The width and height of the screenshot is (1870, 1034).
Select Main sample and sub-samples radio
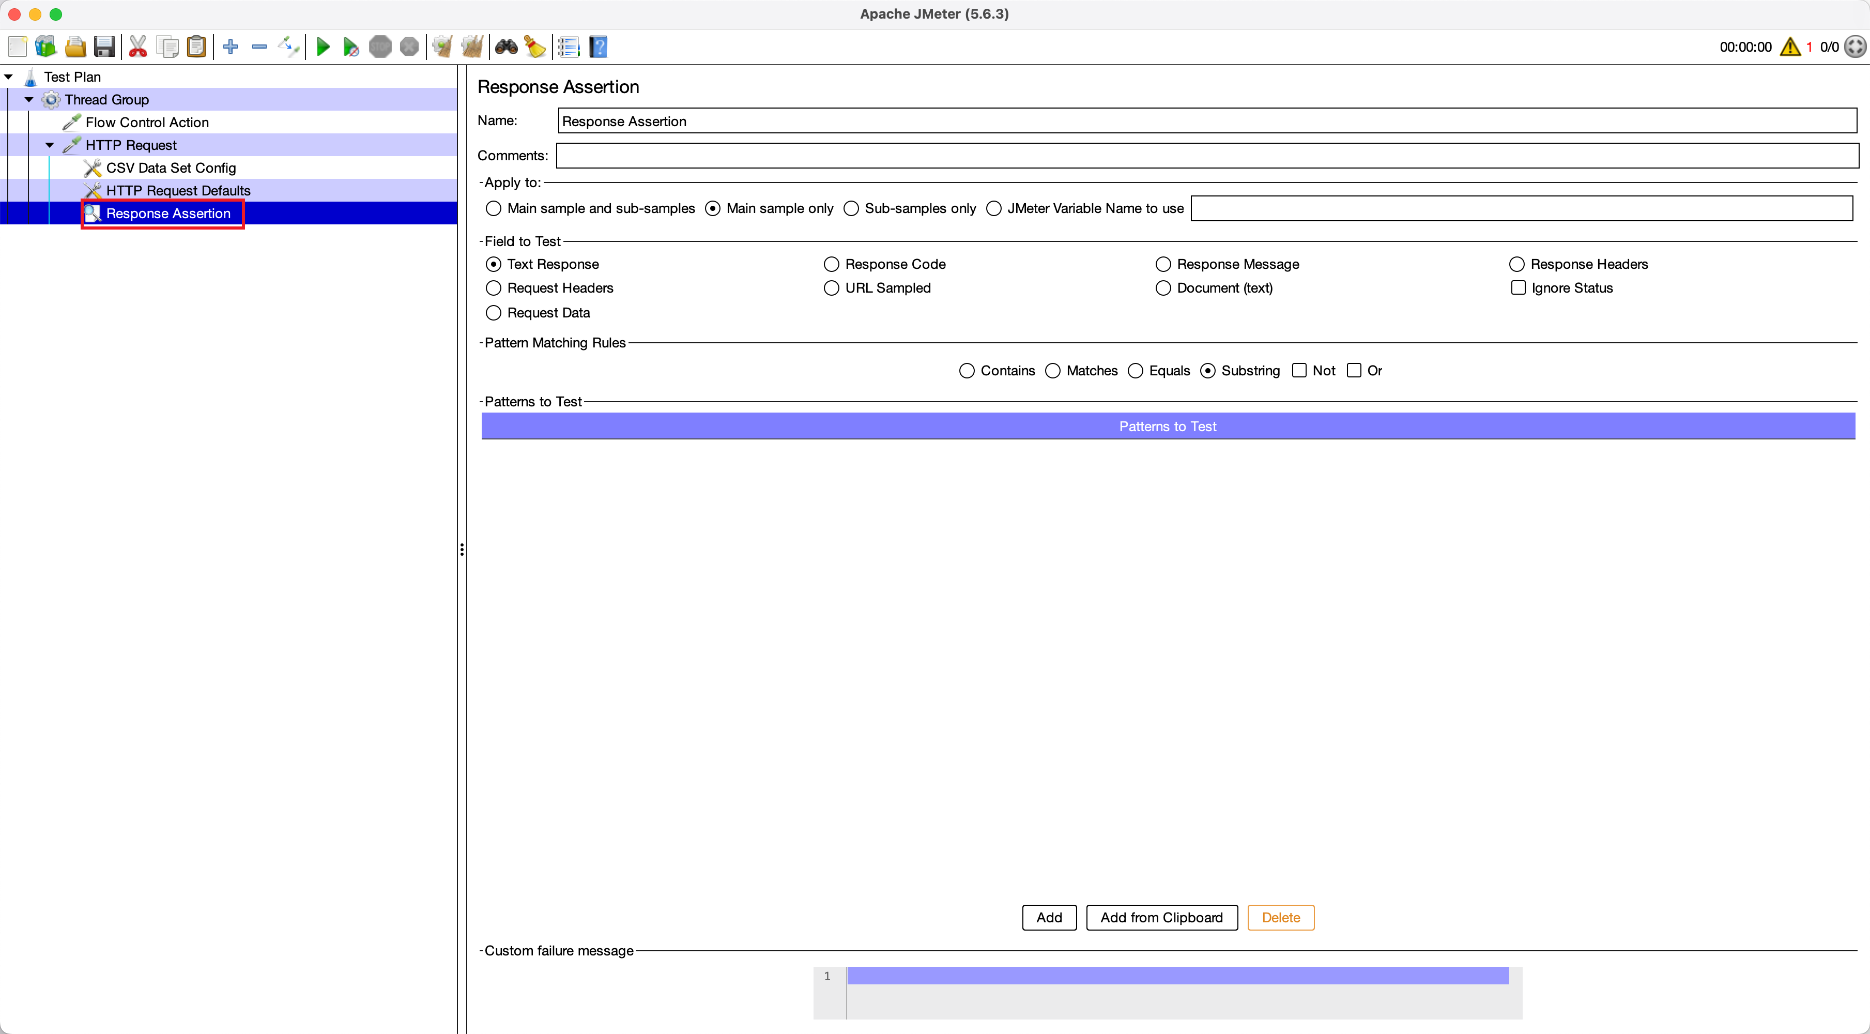494,208
